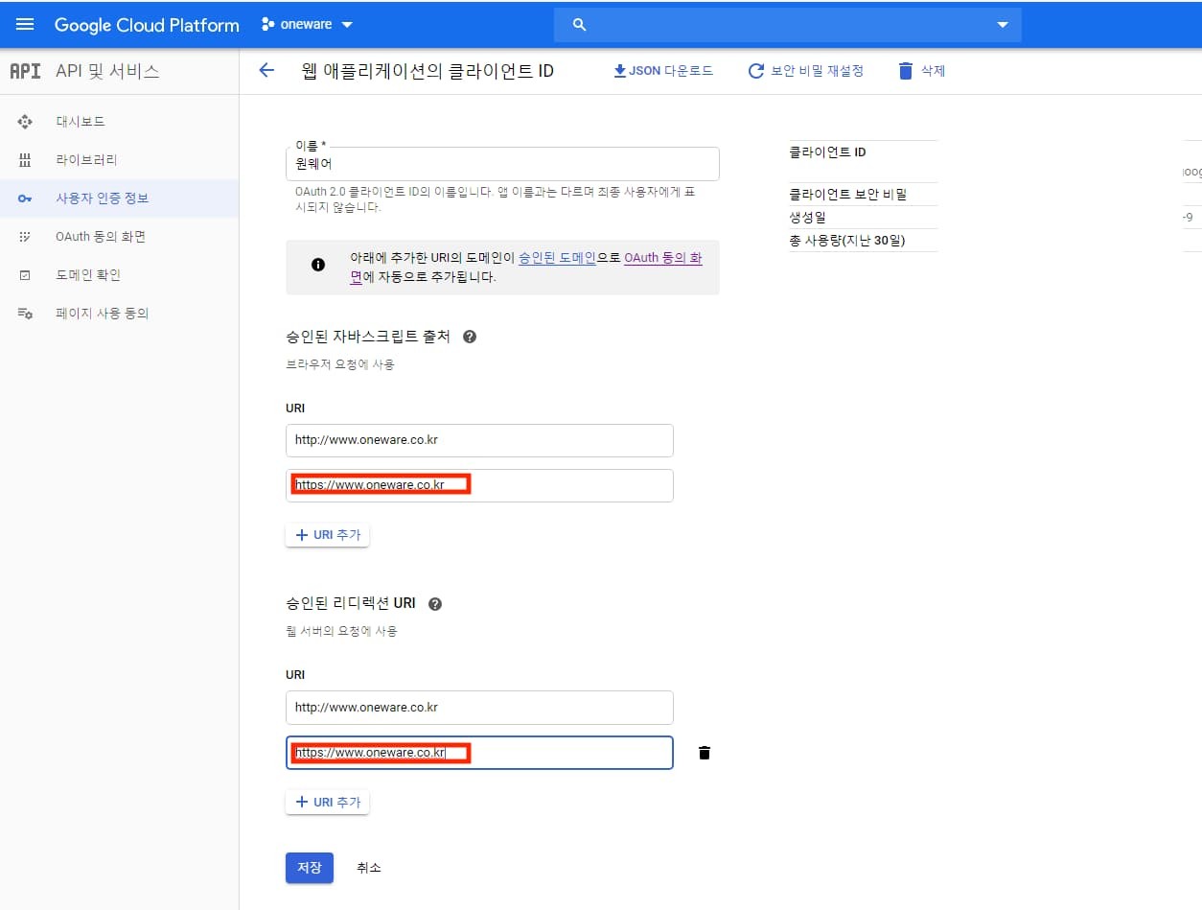
Task: Delete the client ID via 삭제 button
Action: 921,71
